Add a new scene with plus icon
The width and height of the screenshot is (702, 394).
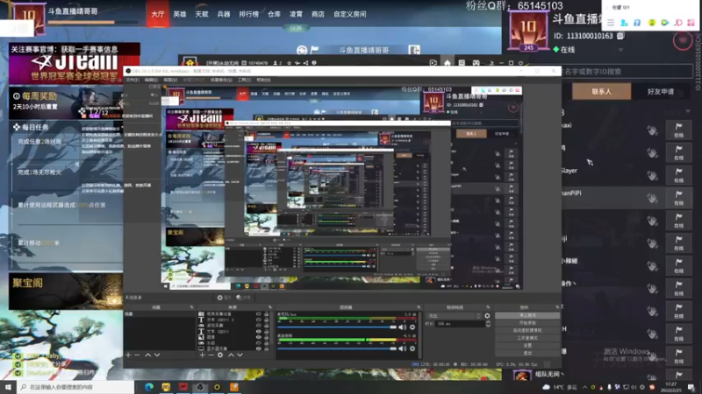[x=128, y=355]
